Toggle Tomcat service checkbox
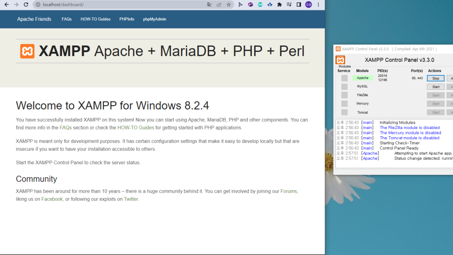Viewport: 453px width, 255px height. pos(345,113)
